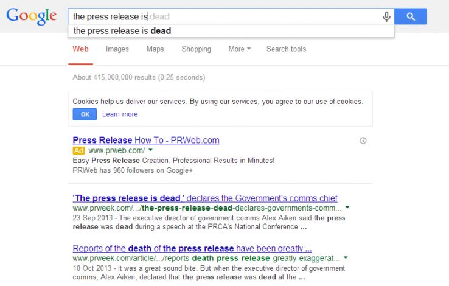Go to the Shopping tab

click(x=196, y=49)
